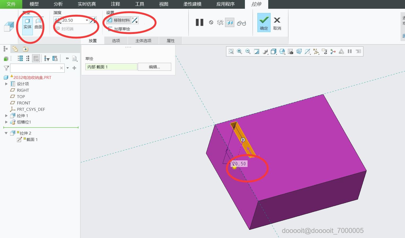Toggle attached preview mode icon
Screen dimensions: 405x238
coord(230,23)
